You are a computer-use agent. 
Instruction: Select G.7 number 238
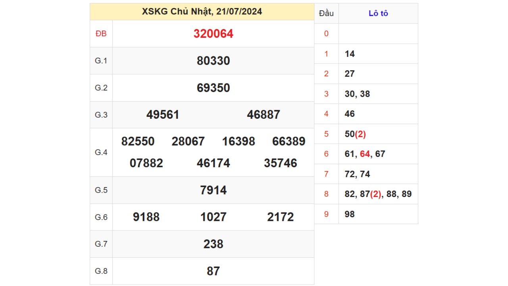click(214, 244)
